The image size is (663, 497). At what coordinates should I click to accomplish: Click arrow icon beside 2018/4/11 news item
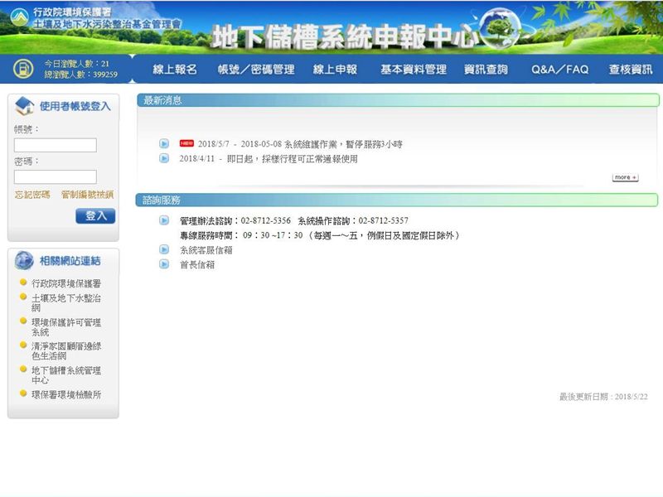point(164,159)
